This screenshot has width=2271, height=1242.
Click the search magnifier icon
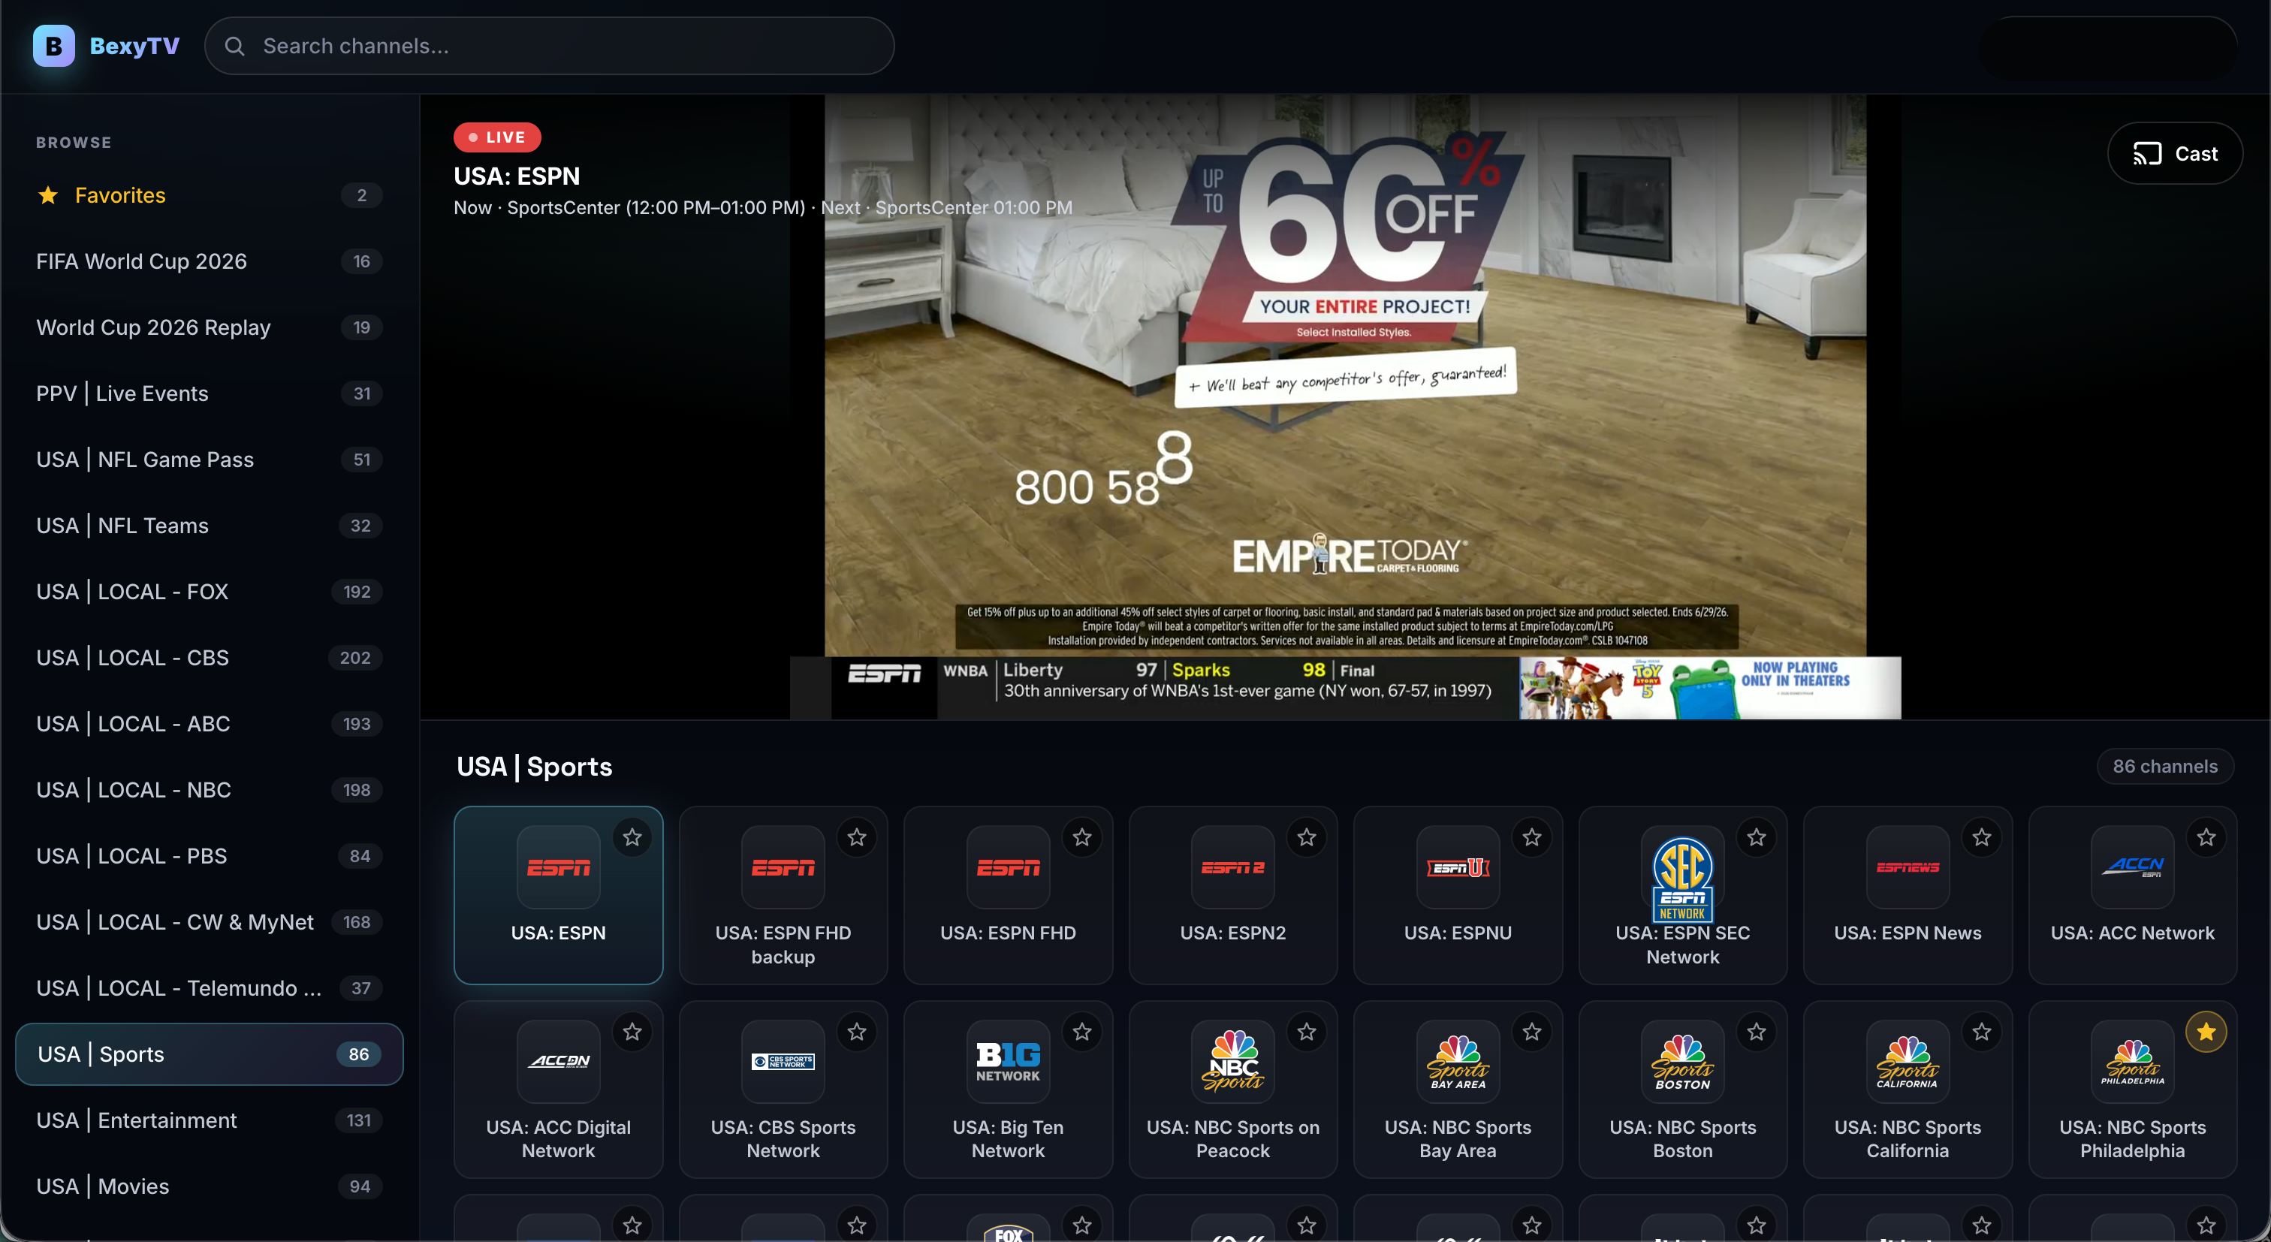pos(234,46)
